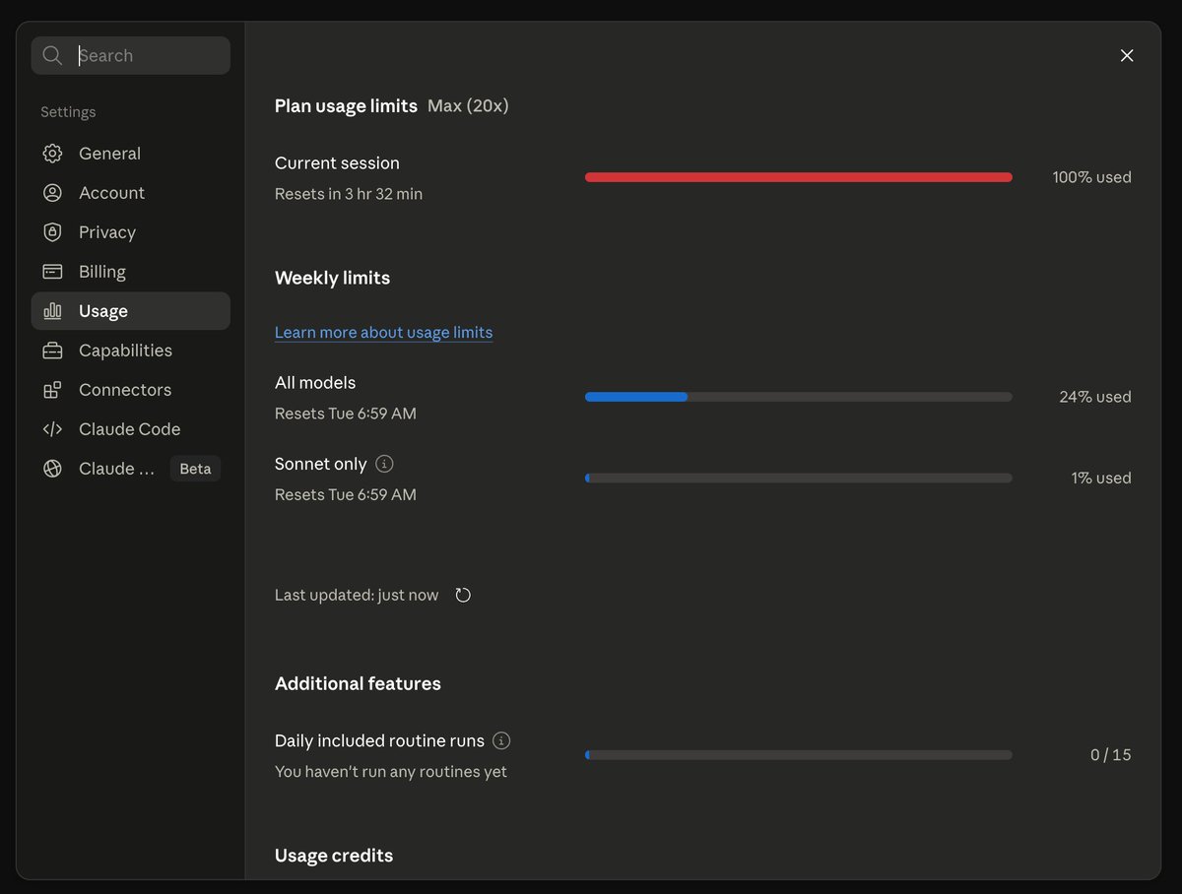Click 'Resets in 3 hr 32 min' text
The height and width of the screenshot is (894, 1182).
pos(349,194)
